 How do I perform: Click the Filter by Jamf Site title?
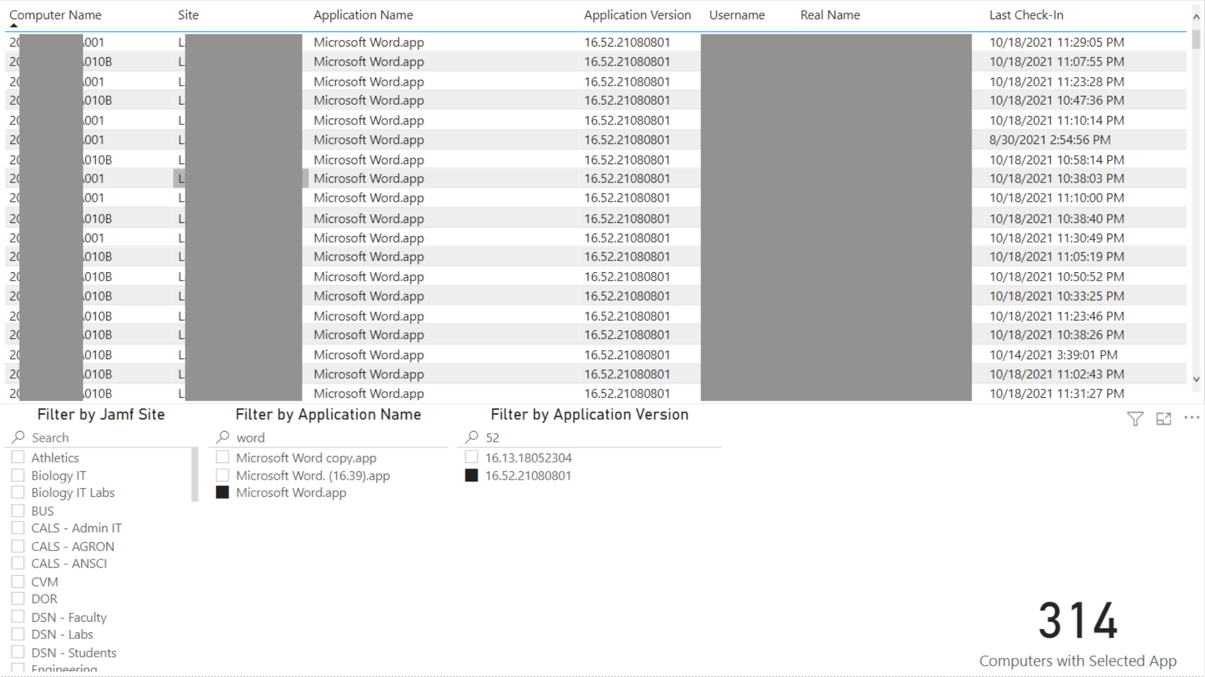click(x=101, y=414)
